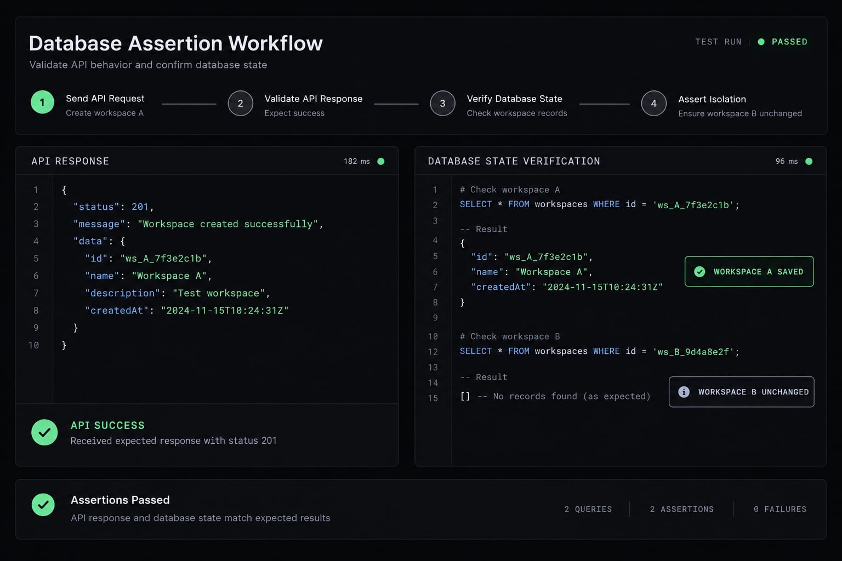Select the Verify Database State step label
842x561 pixels.
[514, 99]
